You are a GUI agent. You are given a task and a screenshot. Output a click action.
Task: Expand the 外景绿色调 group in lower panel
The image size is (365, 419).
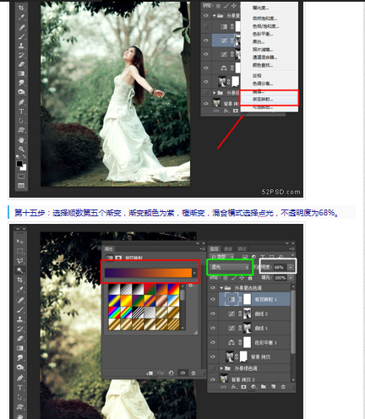point(221,368)
